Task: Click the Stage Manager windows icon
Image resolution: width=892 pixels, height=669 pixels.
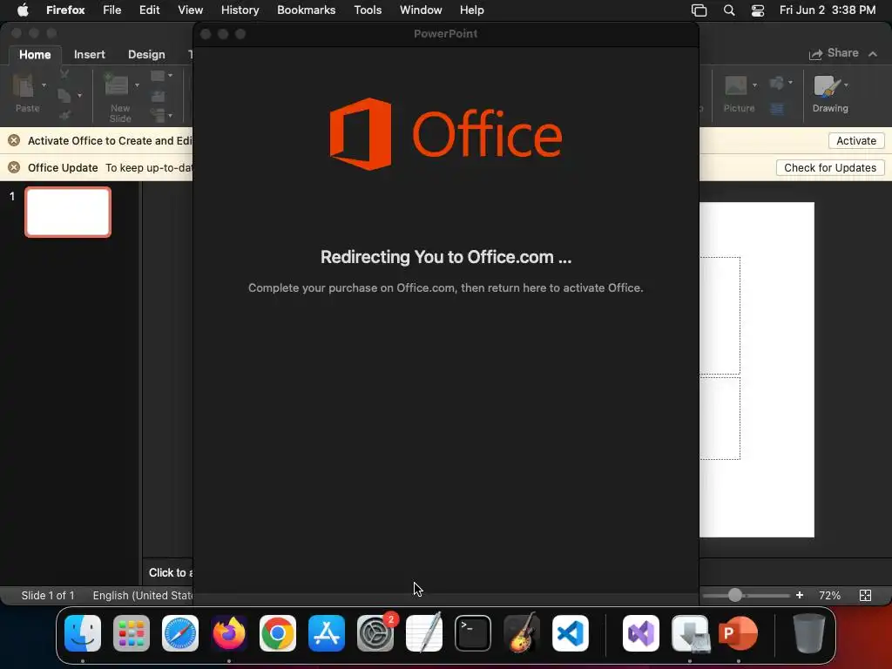Action: (x=699, y=10)
